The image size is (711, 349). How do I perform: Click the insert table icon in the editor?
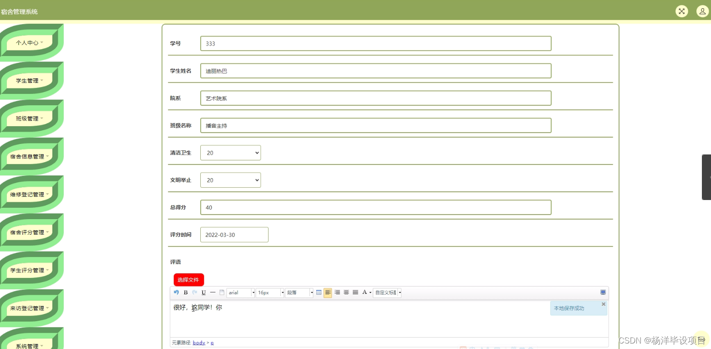tap(319, 293)
